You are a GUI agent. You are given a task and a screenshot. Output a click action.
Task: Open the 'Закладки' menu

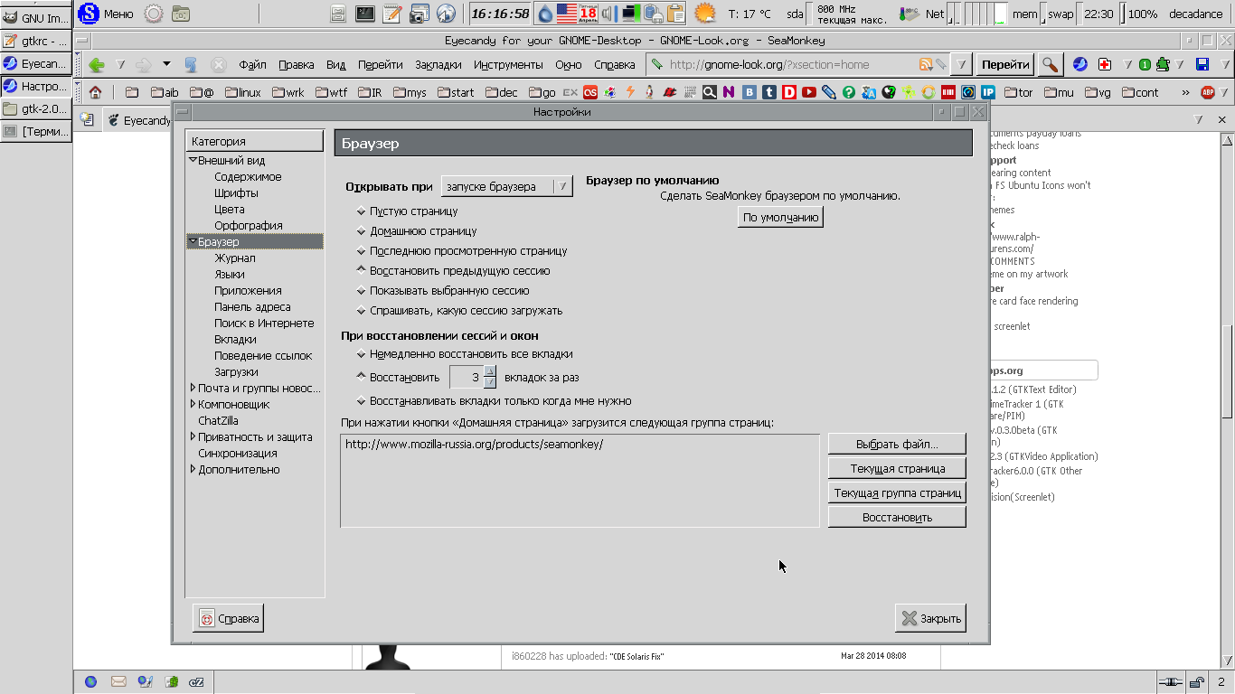coord(438,64)
